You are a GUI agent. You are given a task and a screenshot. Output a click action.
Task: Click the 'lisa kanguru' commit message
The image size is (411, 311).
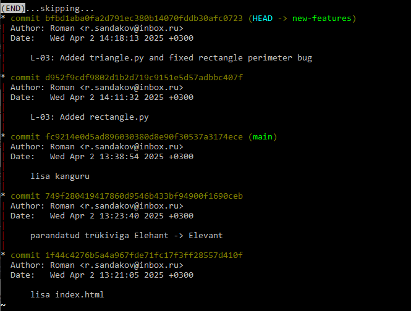[60, 176]
